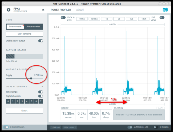Click the Export button

(x=24, y=111)
